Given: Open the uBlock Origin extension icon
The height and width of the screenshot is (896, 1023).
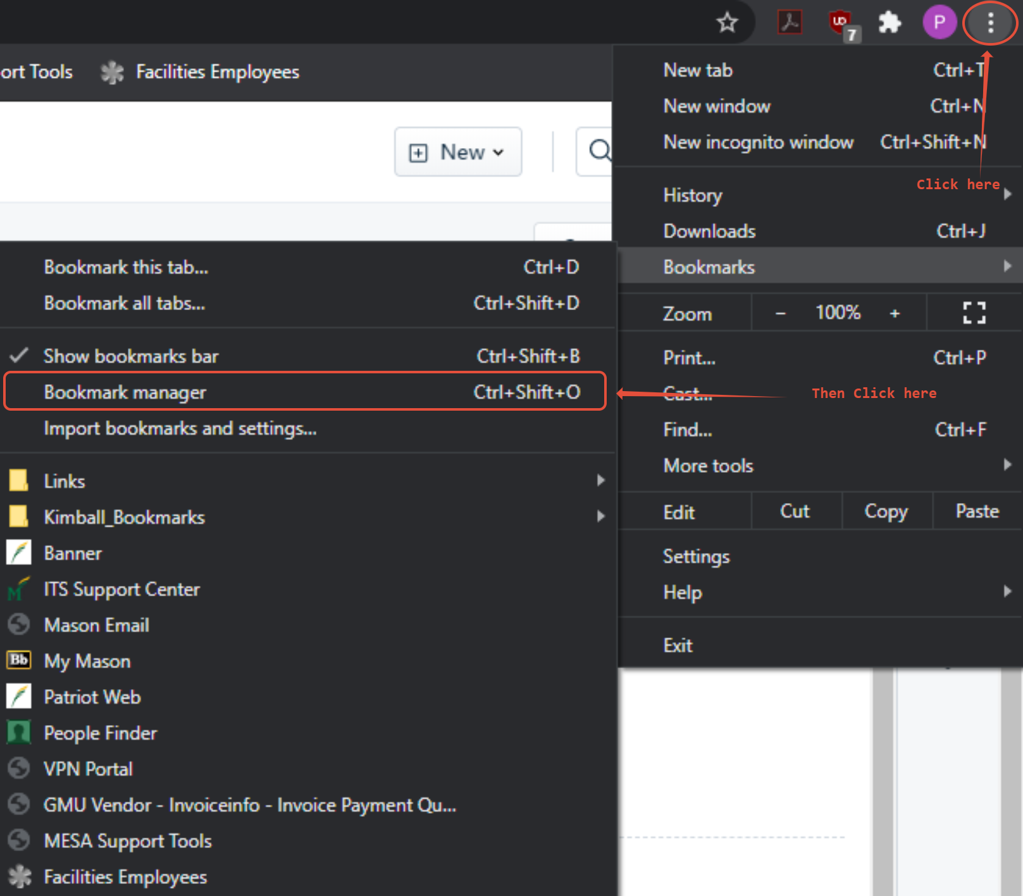Looking at the screenshot, I should (843, 24).
